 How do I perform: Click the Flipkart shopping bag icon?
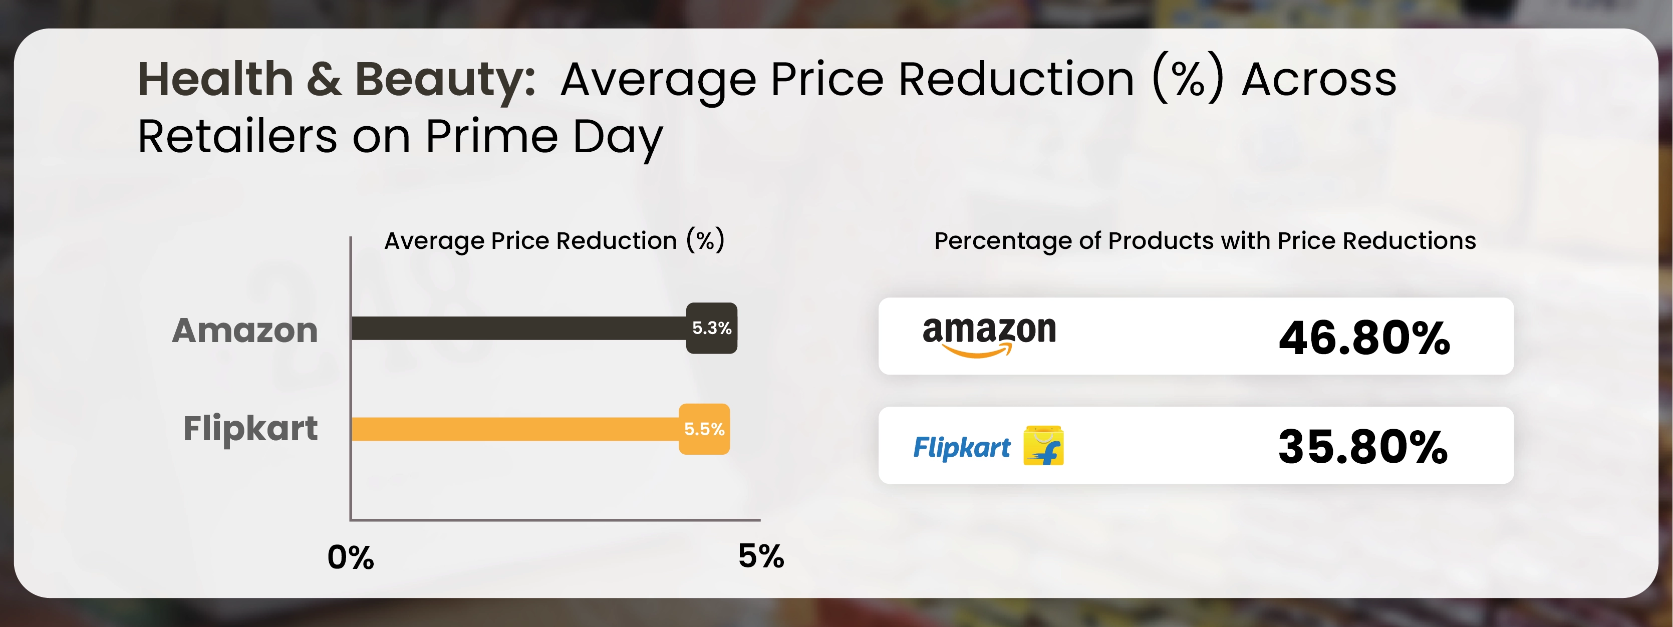coord(1044,446)
